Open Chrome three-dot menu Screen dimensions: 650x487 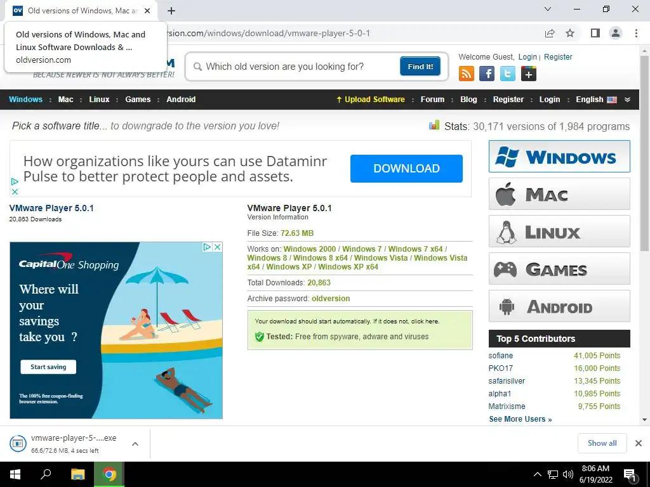click(636, 33)
